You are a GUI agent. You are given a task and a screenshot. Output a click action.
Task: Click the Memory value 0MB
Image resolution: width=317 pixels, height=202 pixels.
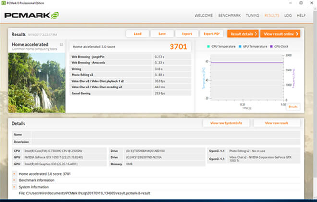(x=129, y=164)
